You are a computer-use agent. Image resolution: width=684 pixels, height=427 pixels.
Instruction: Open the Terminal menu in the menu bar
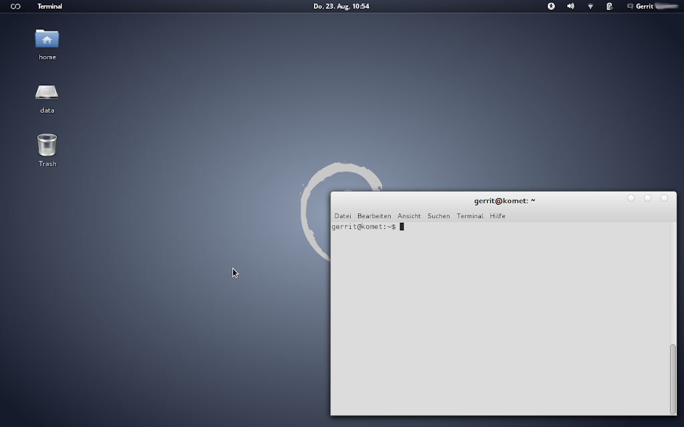click(470, 216)
